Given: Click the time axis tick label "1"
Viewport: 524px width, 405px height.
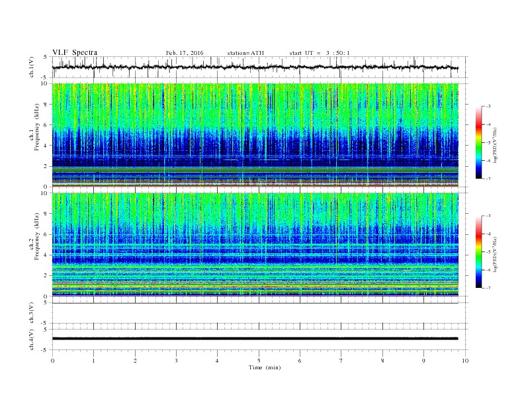Looking at the screenshot, I should pyautogui.click(x=93, y=361).
